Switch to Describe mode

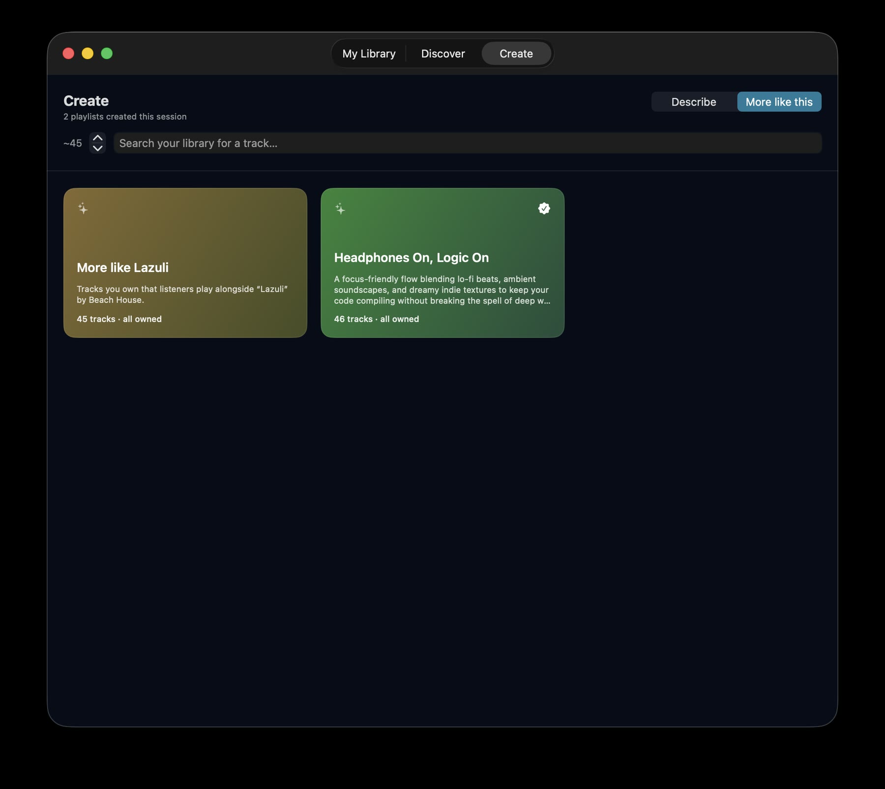(x=694, y=102)
